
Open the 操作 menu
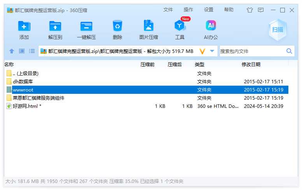tap(188, 10)
